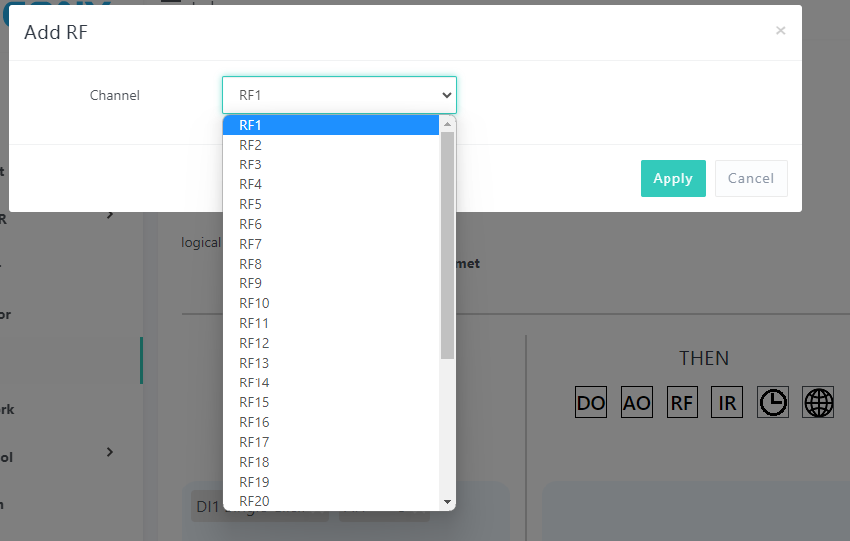Pick RF10 from the channel list
This screenshot has height=541, width=850.
(254, 303)
